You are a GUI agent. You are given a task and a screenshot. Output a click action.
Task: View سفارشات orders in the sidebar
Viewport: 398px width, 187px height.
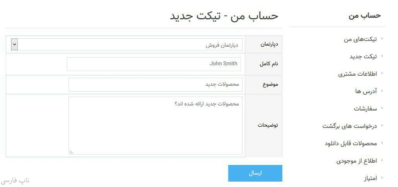[365, 109]
